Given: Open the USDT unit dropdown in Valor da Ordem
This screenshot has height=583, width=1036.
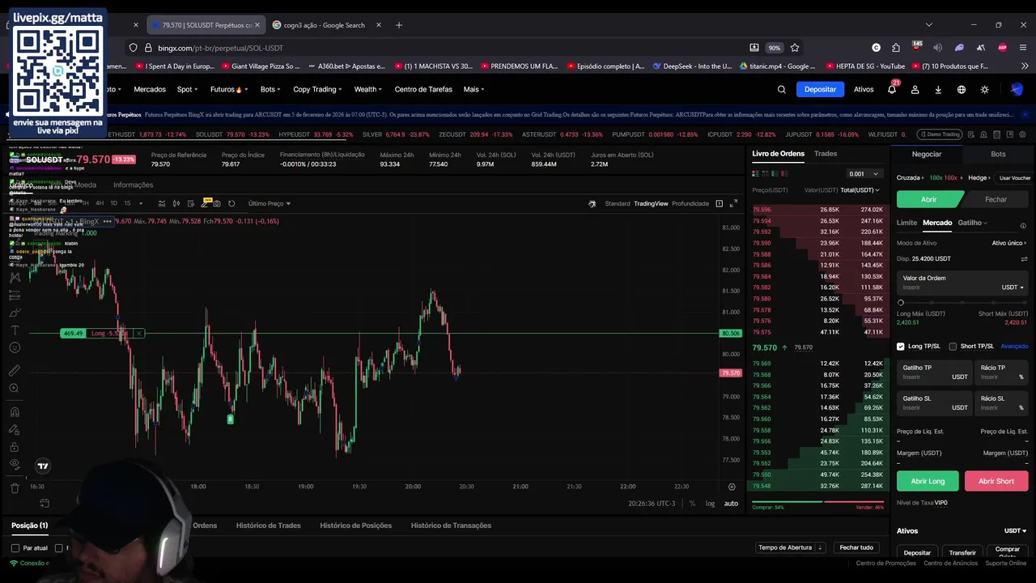Looking at the screenshot, I should tap(1013, 287).
